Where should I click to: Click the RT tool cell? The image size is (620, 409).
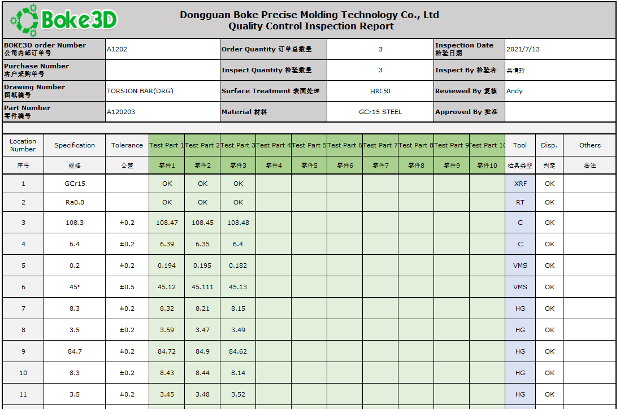(x=520, y=202)
